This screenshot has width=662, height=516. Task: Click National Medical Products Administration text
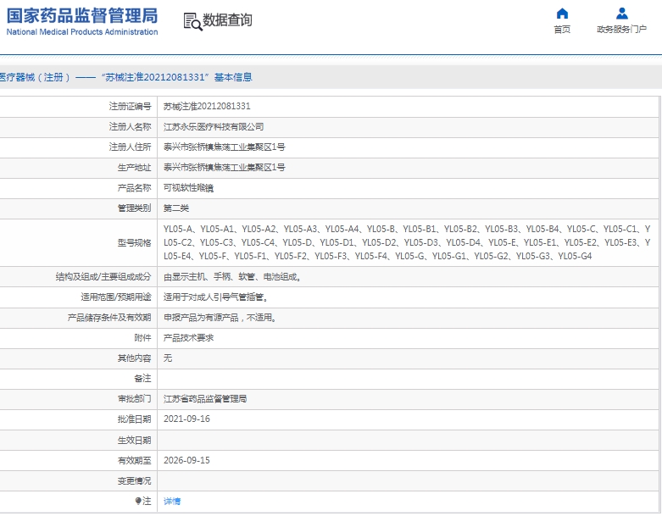82,31
